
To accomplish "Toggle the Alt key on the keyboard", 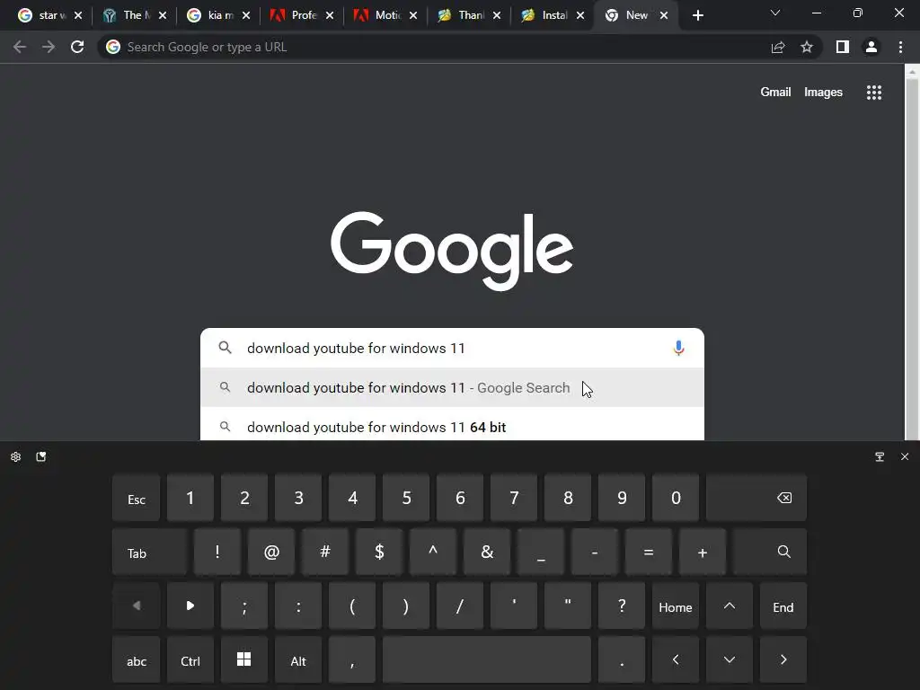I will tap(298, 660).
